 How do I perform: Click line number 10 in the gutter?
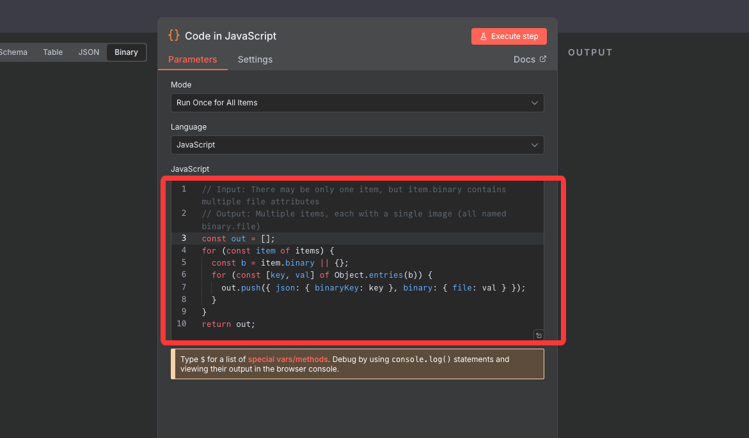[x=182, y=324]
